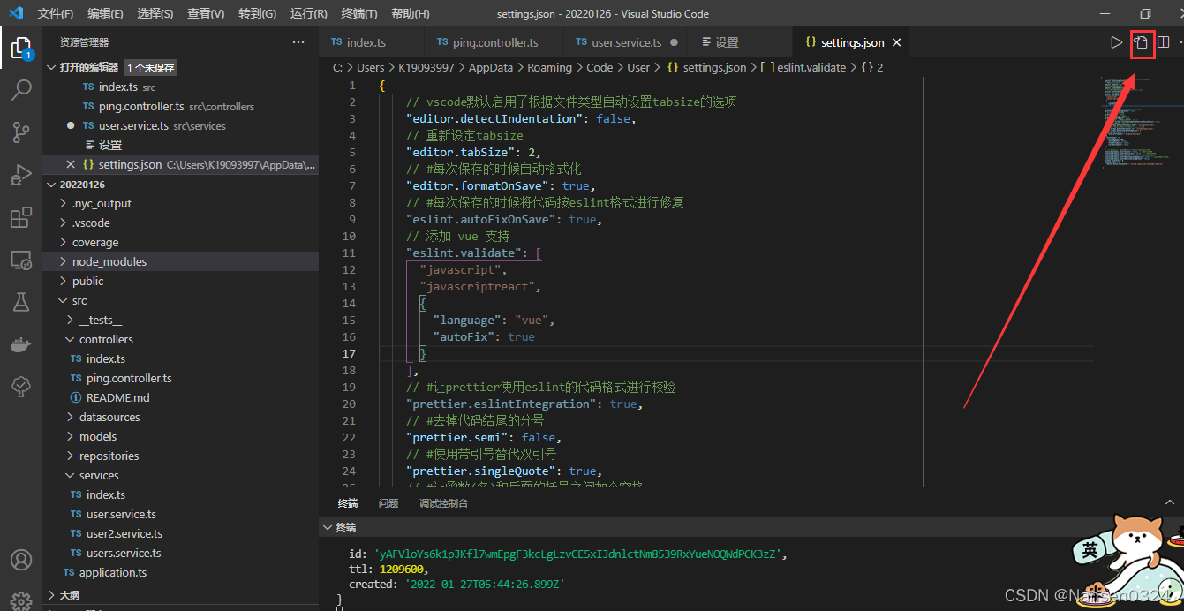Viewport: 1184px width, 611px height.
Task: Open the 帮助(H) menu
Action: [410, 14]
